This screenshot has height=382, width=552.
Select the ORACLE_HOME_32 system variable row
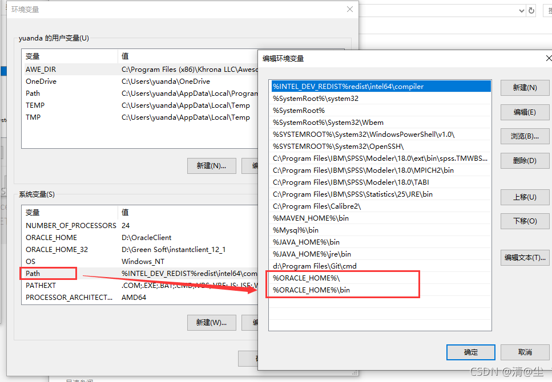[x=140, y=249]
